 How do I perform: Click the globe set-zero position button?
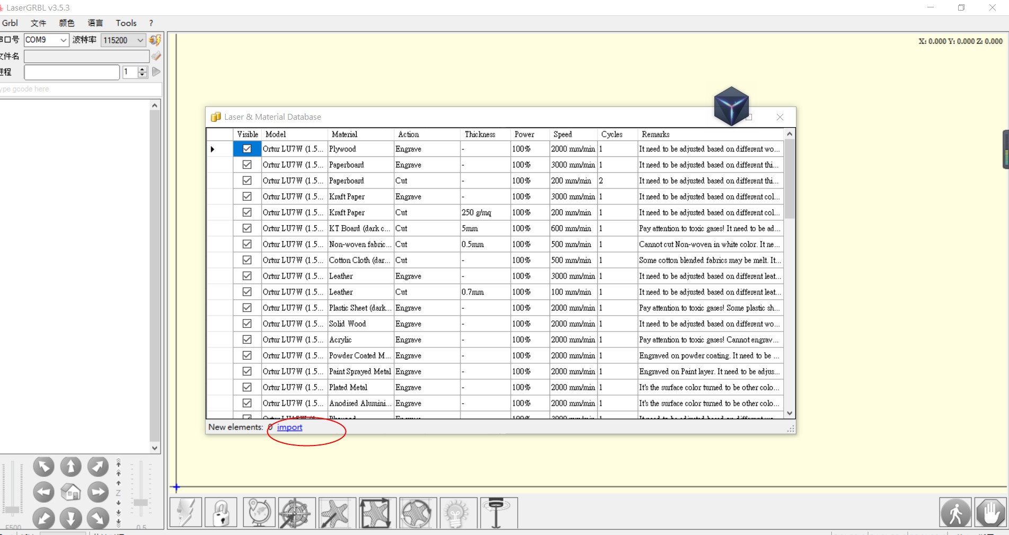[x=259, y=512]
